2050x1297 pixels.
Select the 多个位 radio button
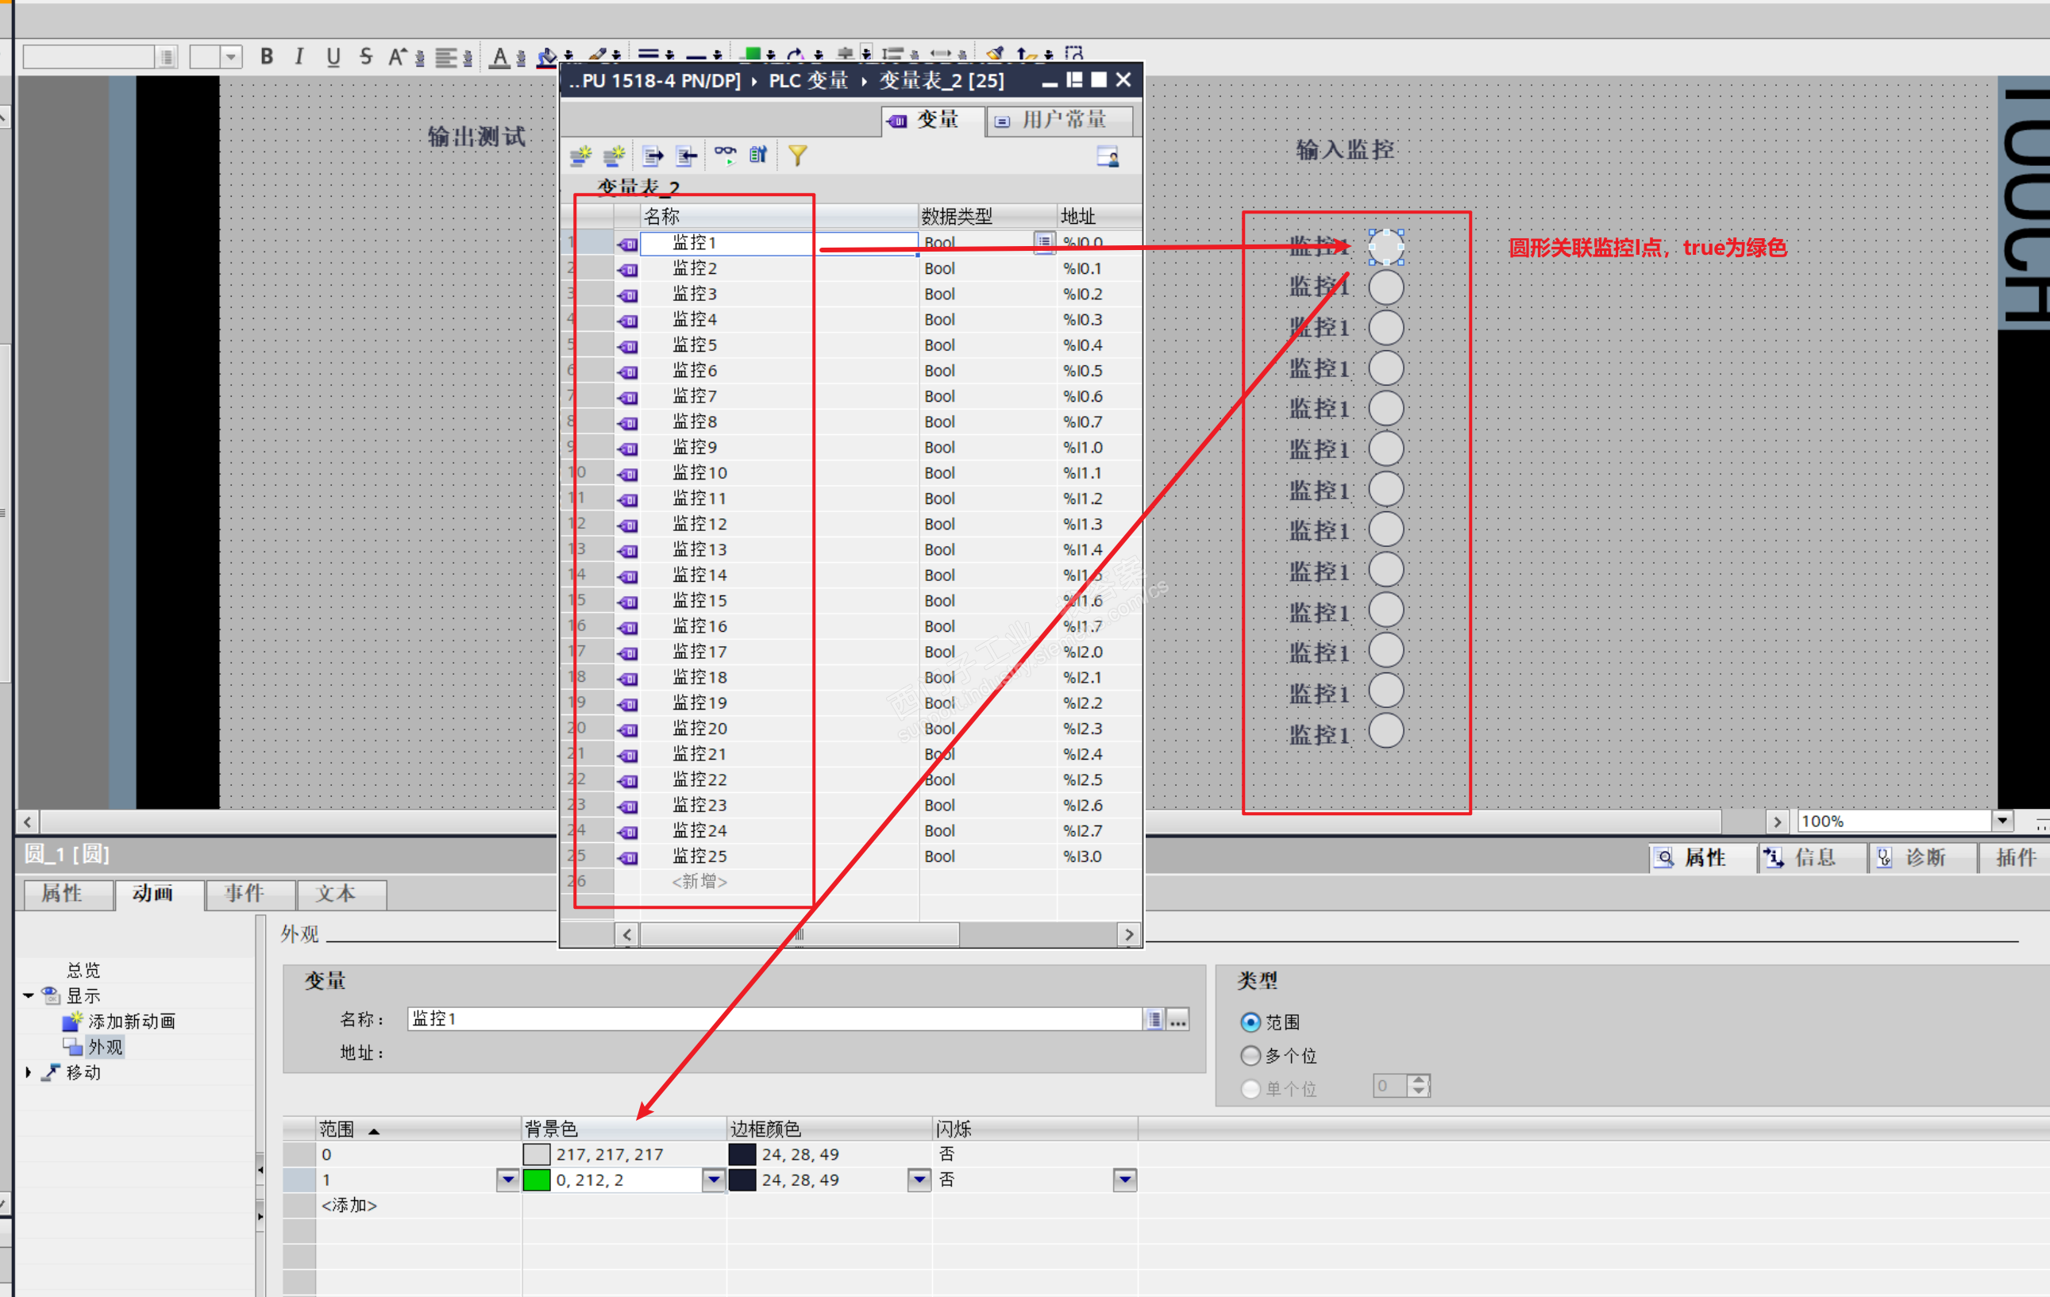coord(1250,1056)
